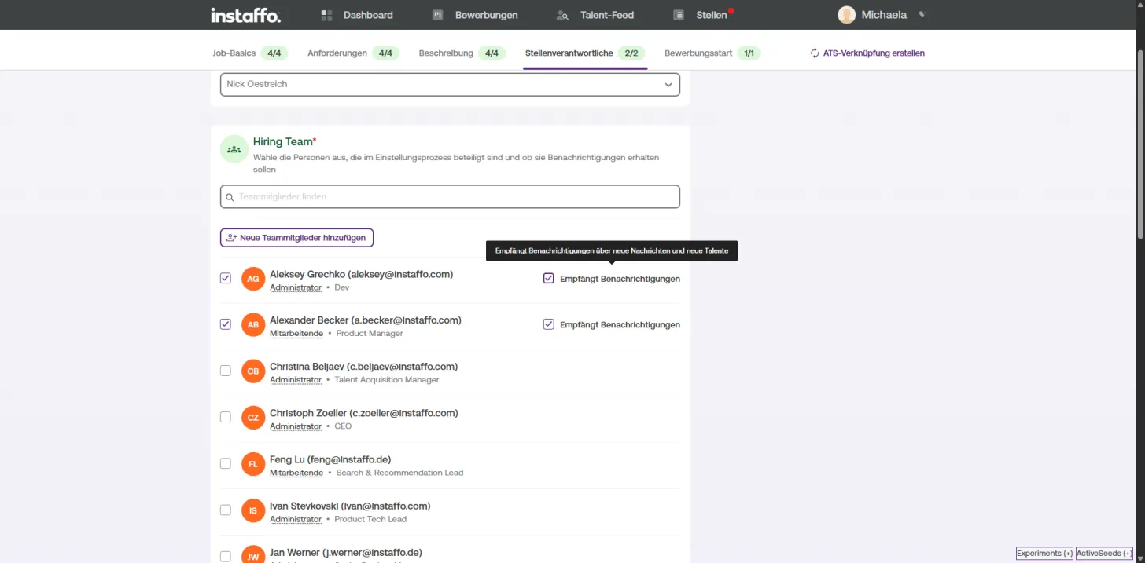Click Mitarbeitende role under Alexander Becker
The height and width of the screenshot is (563, 1145).
pyautogui.click(x=296, y=333)
